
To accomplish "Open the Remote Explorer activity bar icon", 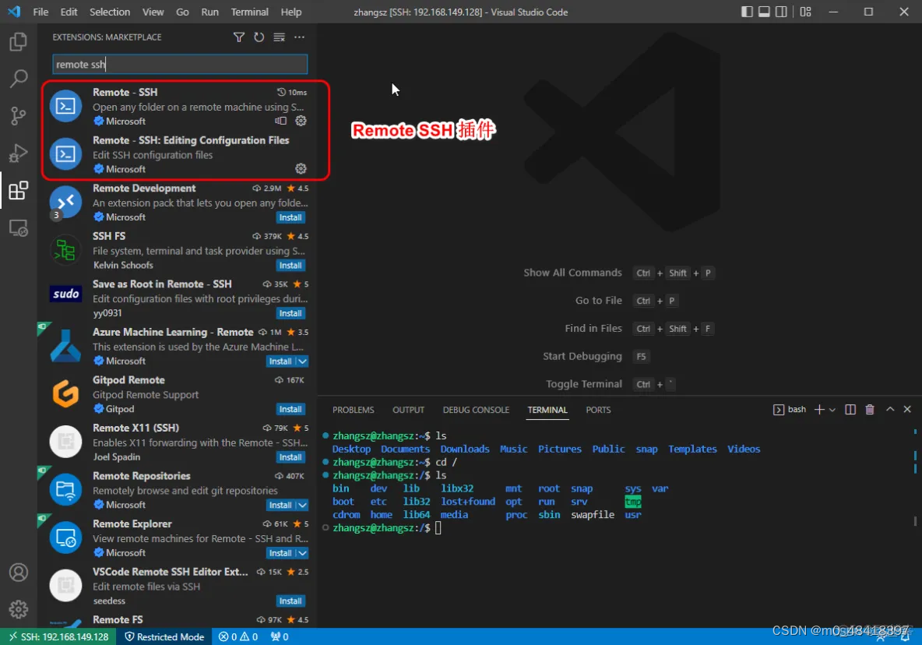I will point(18,228).
